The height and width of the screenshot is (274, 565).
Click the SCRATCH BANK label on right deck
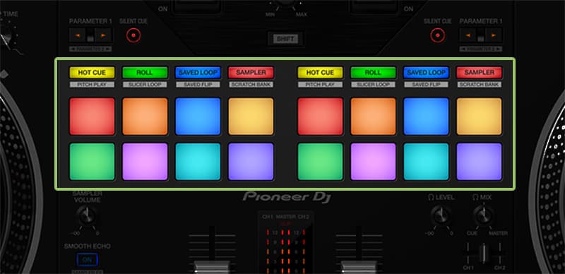[x=480, y=85]
